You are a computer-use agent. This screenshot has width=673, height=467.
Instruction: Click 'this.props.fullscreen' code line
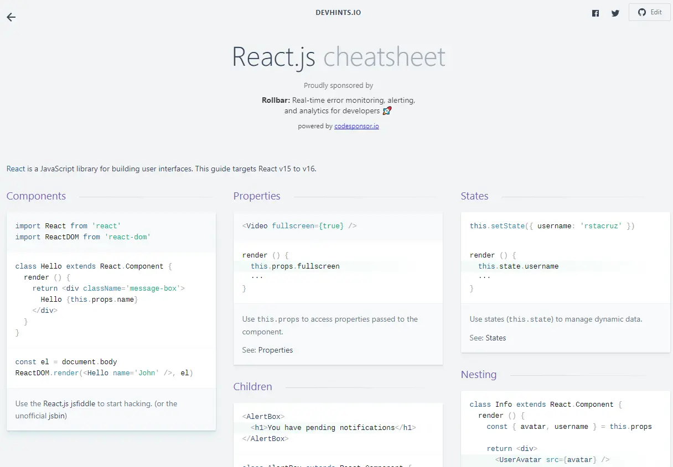coord(295,266)
